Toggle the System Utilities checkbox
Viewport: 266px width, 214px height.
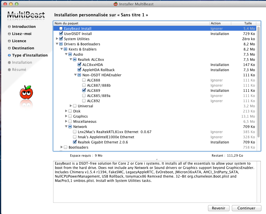tap(61, 39)
